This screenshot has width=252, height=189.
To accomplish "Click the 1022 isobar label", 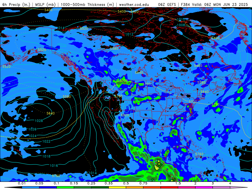I will [x=46, y=141].
